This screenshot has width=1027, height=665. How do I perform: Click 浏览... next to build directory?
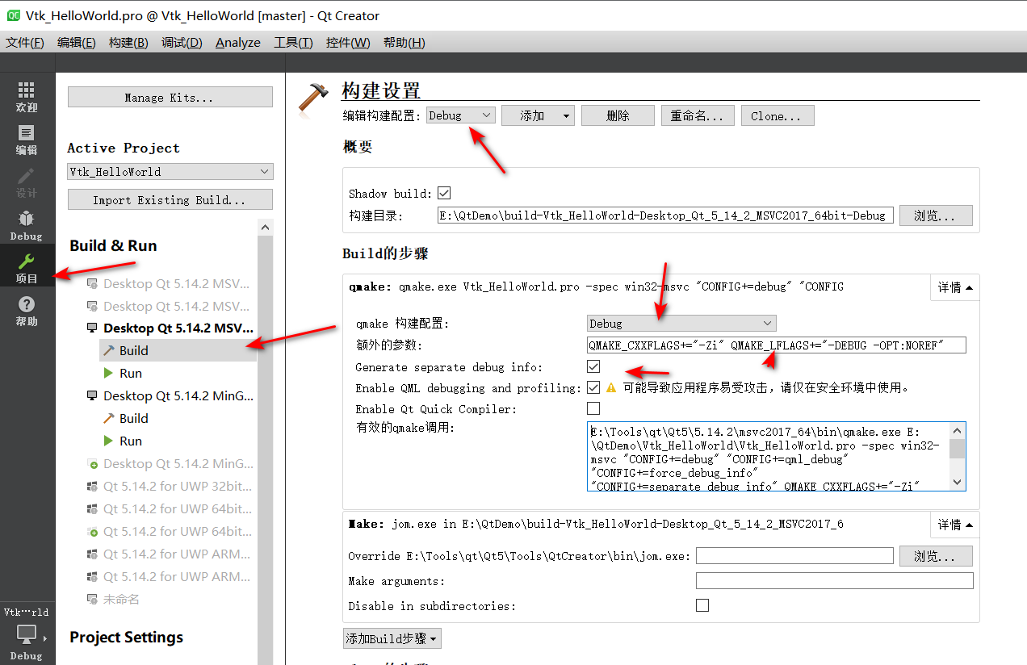pos(936,215)
